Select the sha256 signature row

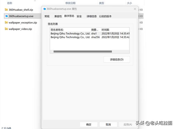[90, 37]
